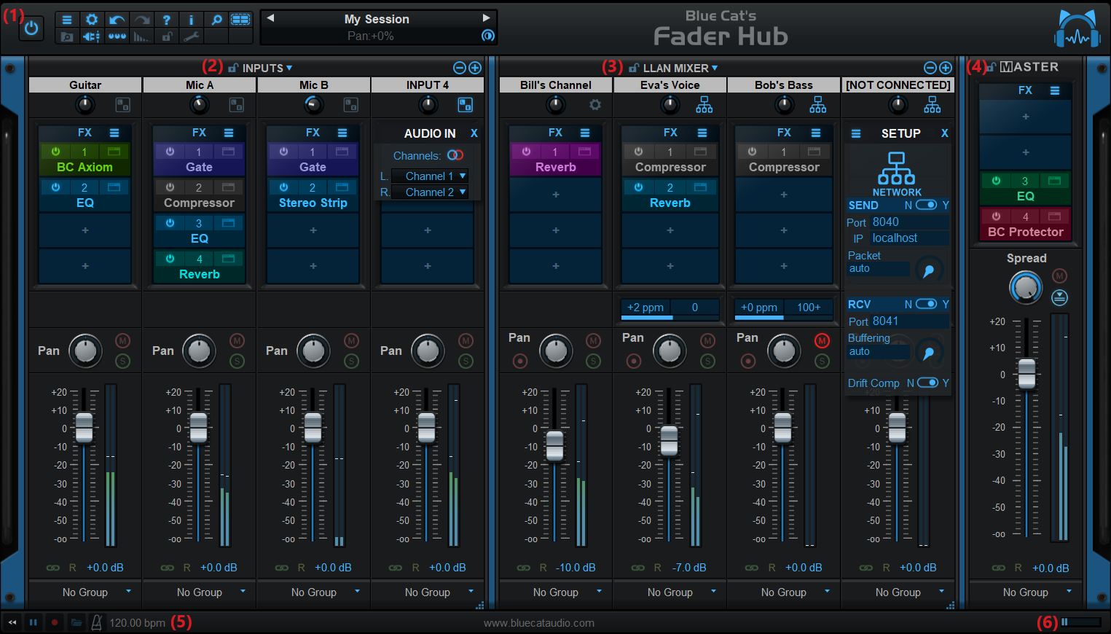
Task: Open Compressor plugin on Eva's Voice
Action: pyautogui.click(x=670, y=167)
